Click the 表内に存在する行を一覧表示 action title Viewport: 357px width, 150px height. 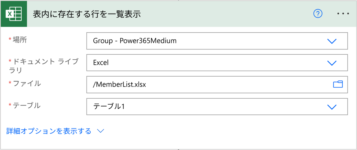[87, 14]
